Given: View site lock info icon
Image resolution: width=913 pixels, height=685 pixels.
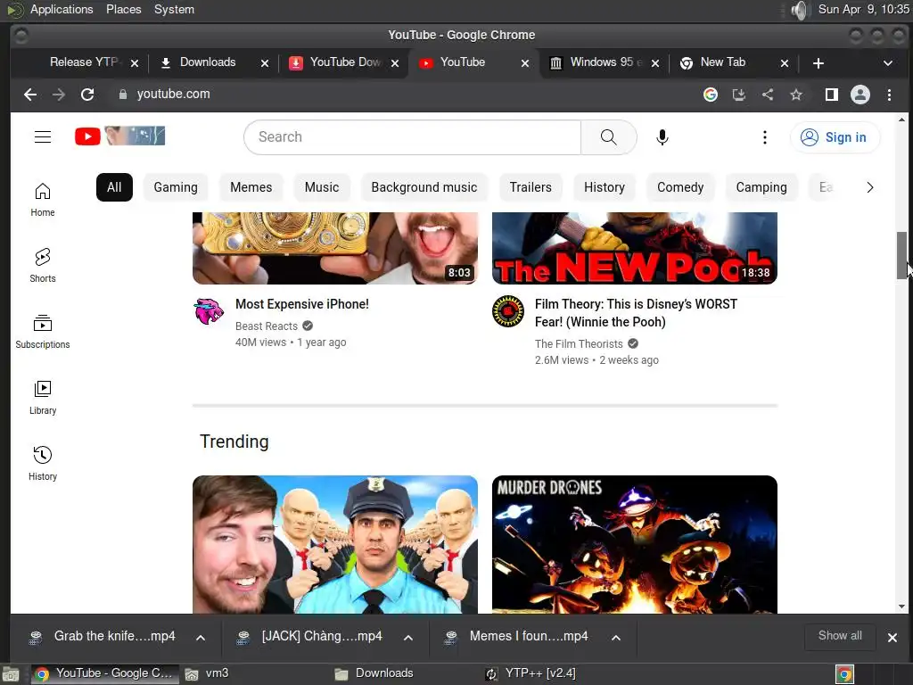Looking at the screenshot, I should (x=123, y=95).
